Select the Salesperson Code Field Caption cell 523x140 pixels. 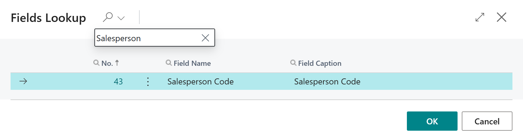click(327, 82)
